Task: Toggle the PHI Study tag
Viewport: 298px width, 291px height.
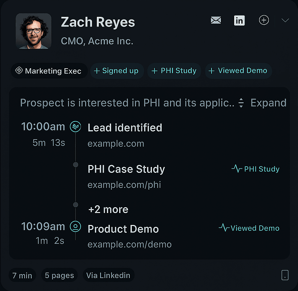Action: tap(174, 71)
